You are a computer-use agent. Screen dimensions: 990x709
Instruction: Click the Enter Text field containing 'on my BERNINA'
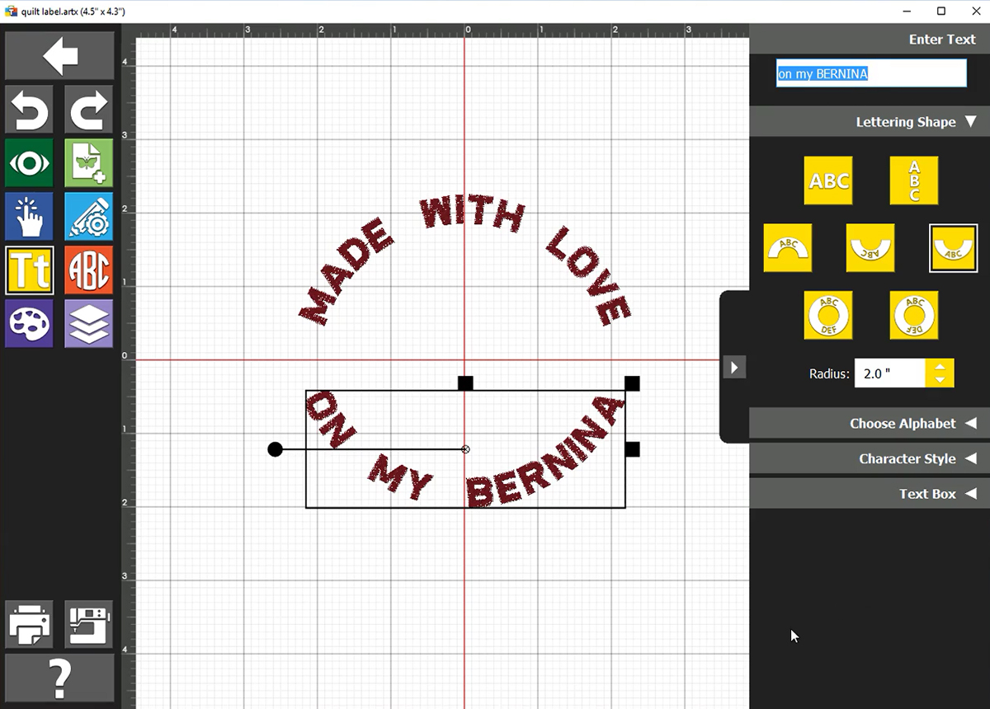(871, 73)
